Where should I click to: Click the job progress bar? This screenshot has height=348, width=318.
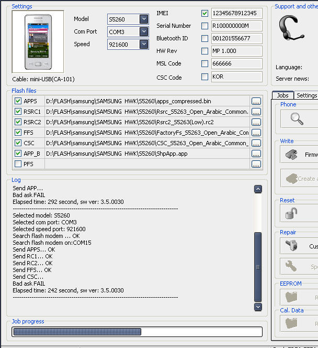pos(137,332)
